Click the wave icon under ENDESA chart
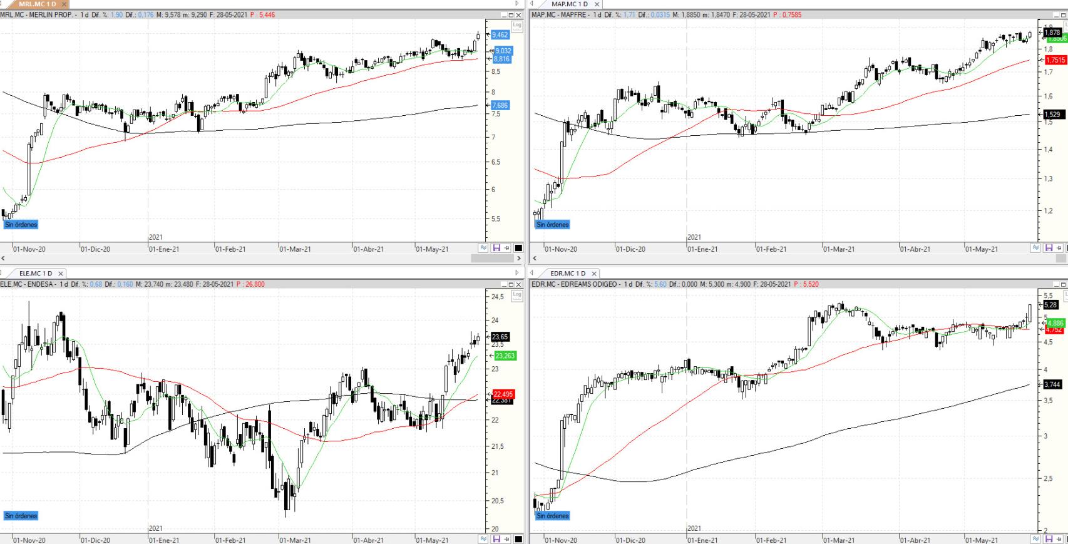The image size is (1068, 544). pyautogui.click(x=483, y=539)
